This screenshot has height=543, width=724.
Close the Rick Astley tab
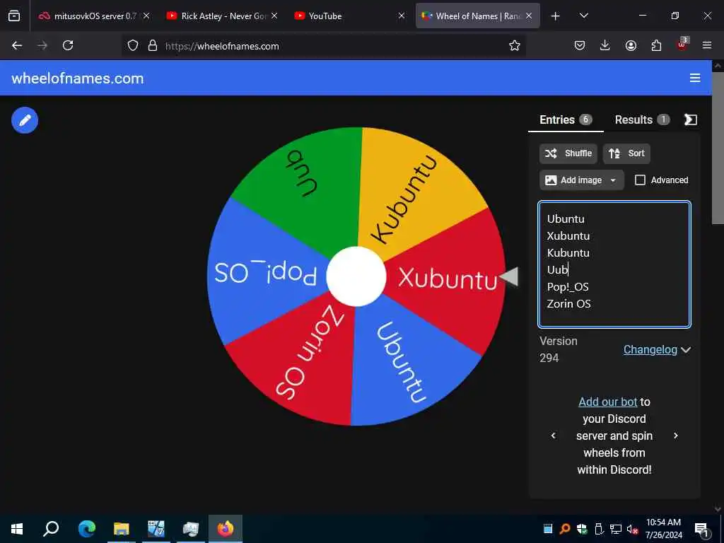point(274,16)
